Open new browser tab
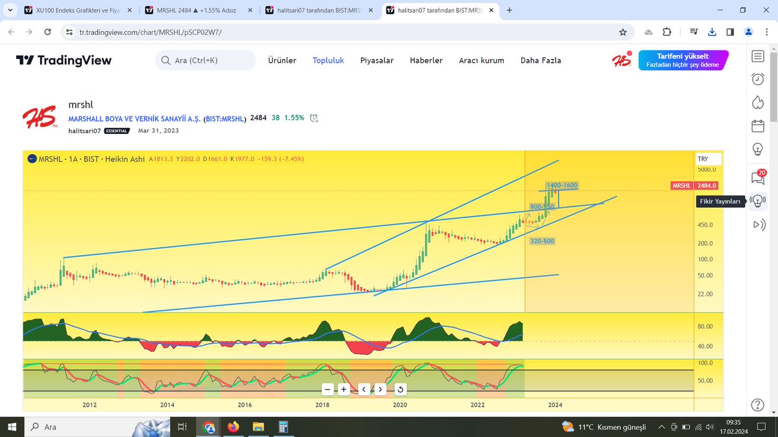The image size is (778, 437). (x=510, y=10)
